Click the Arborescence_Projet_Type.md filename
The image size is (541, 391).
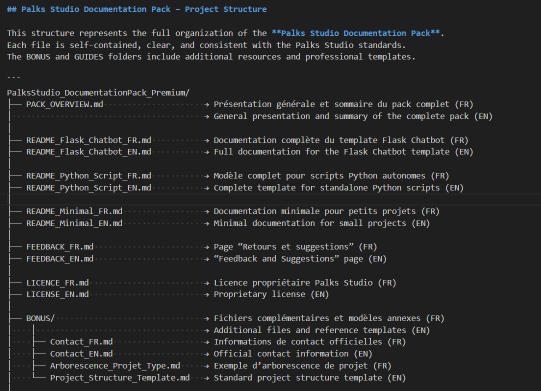click(115, 366)
